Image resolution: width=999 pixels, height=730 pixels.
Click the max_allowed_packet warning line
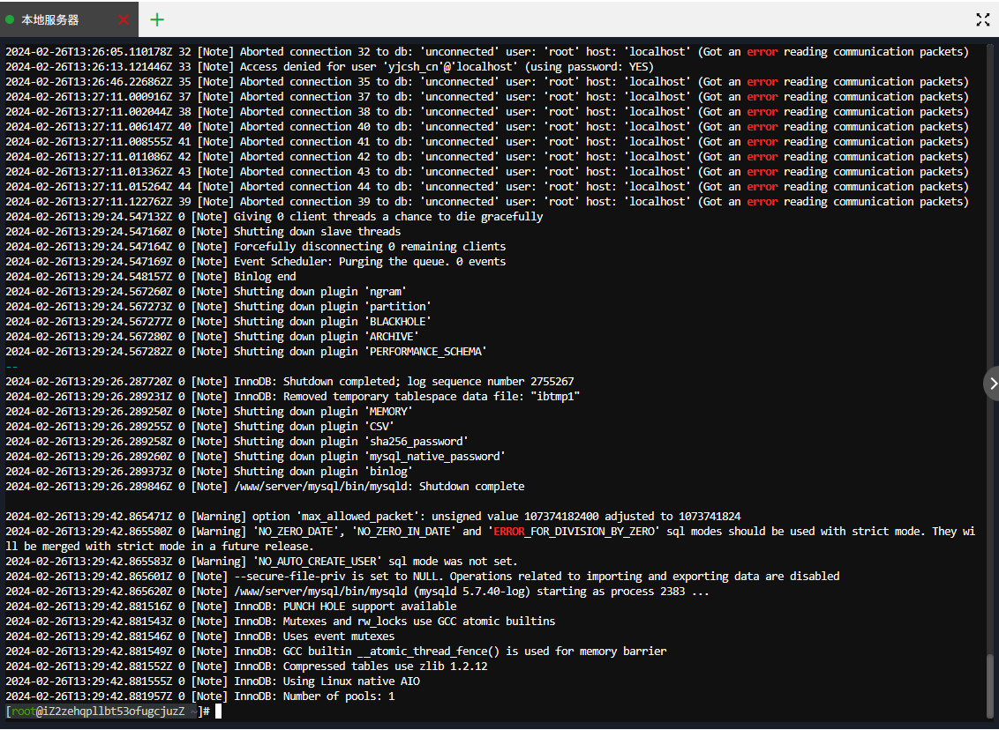pyautogui.click(x=373, y=516)
